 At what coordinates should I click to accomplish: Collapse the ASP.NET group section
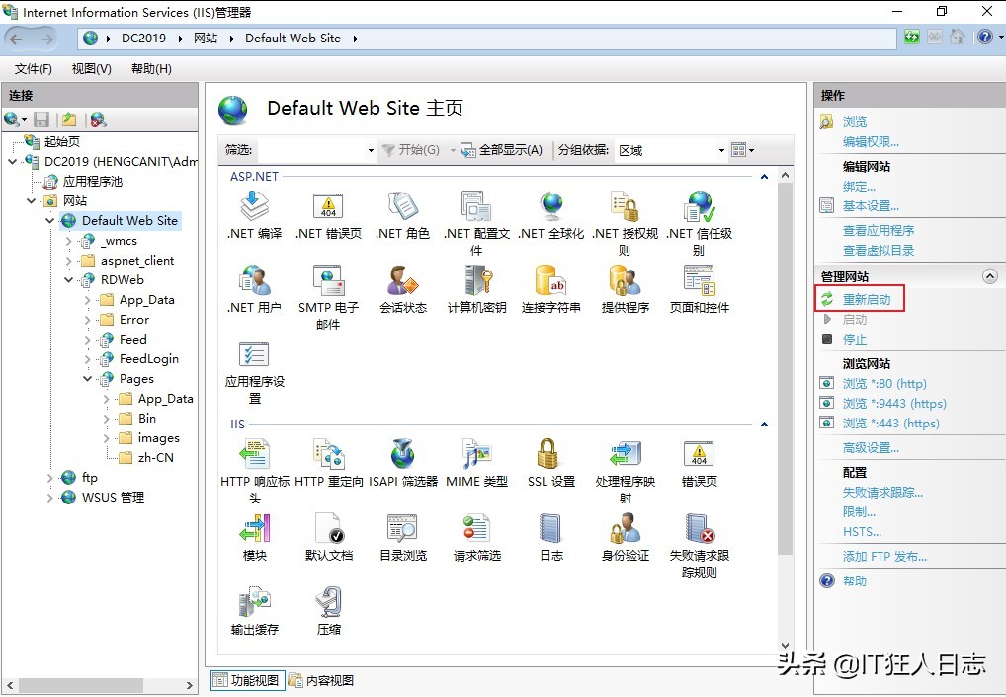[x=764, y=177]
